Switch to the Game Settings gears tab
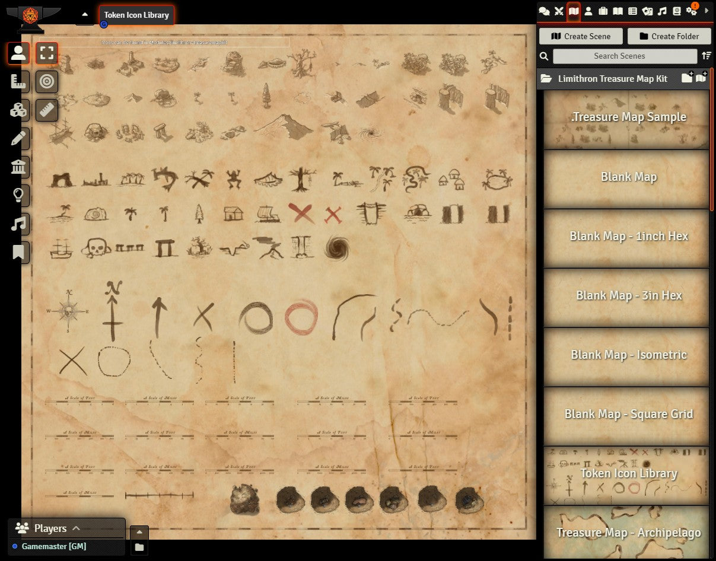Image resolution: width=716 pixels, height=561 pixels. (x=692, y=11)
